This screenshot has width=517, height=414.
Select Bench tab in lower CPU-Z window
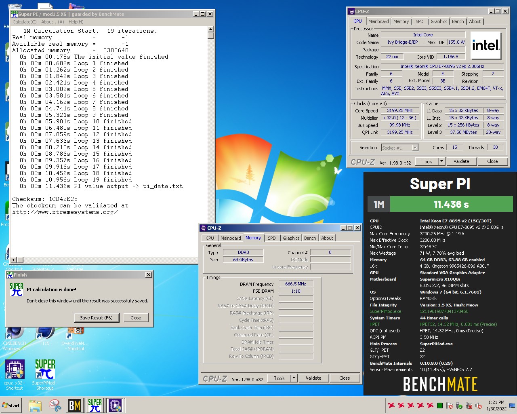(x=310, y=238)
